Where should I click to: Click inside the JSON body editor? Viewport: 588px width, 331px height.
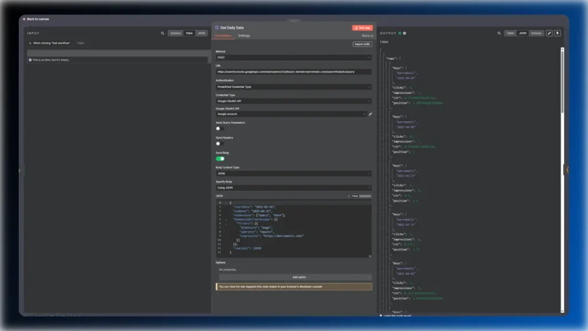click(x=293, y=228)
